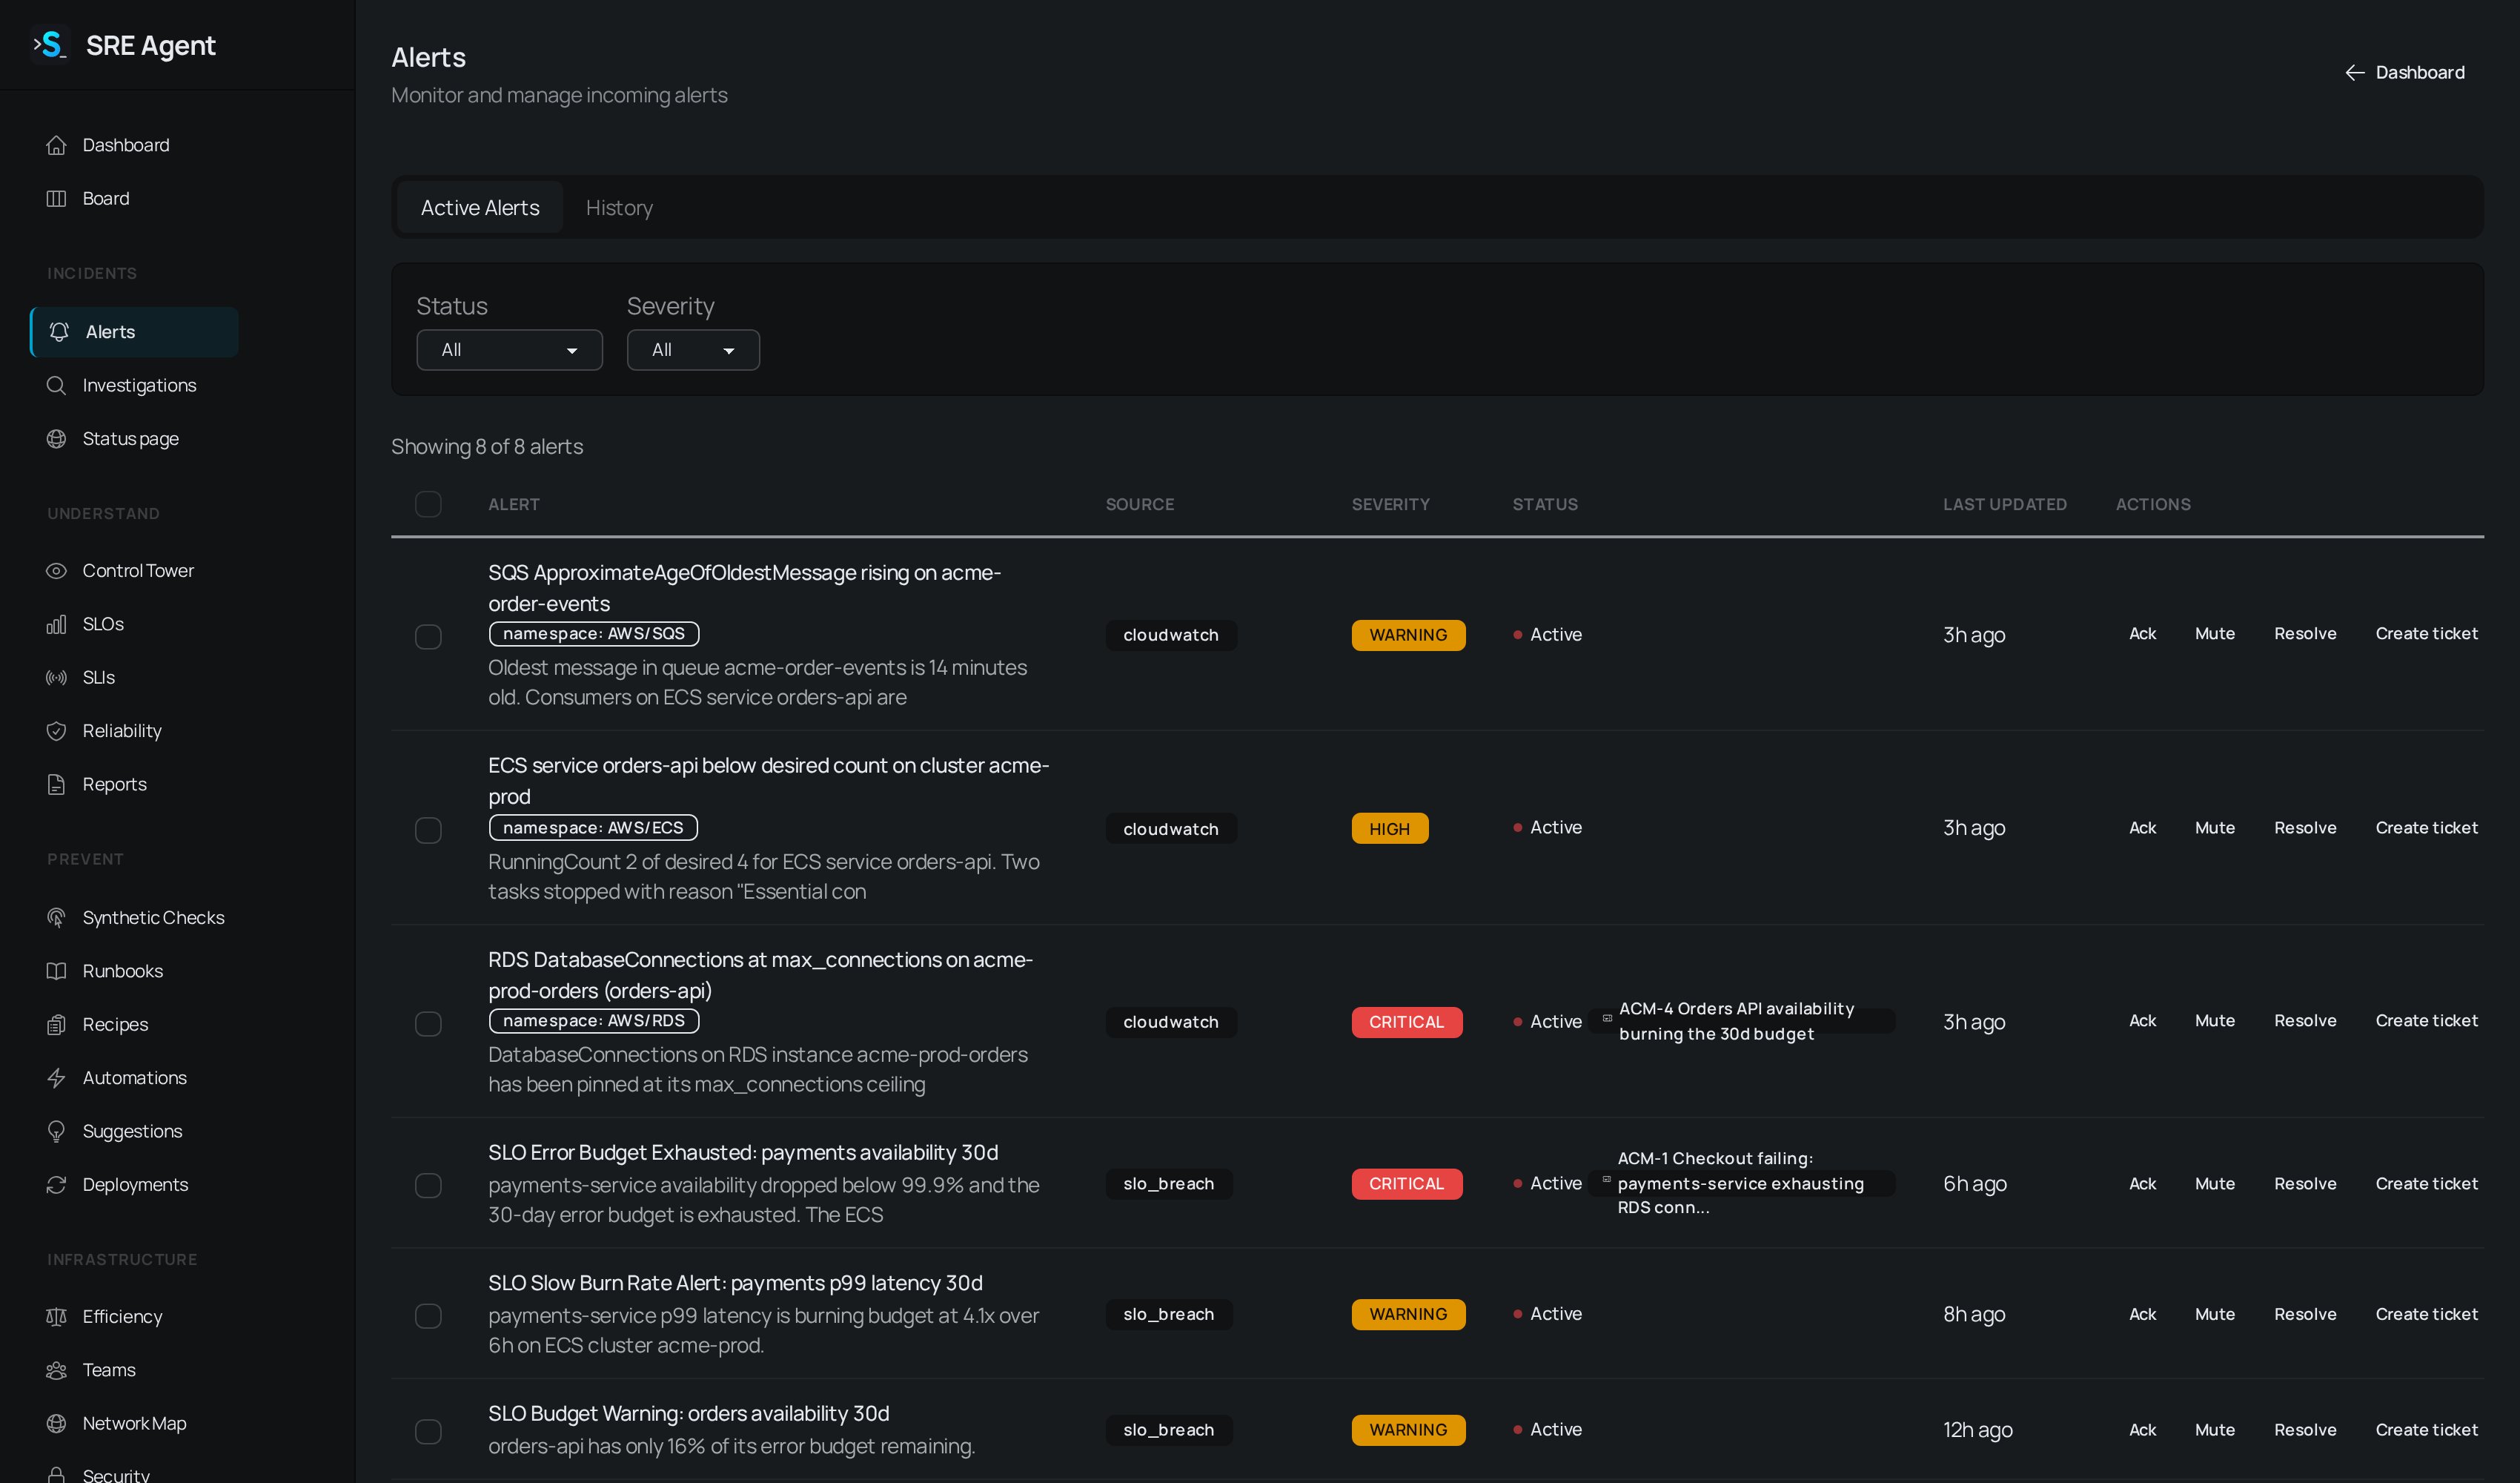Screen dimensions: 2520x1483
Task: Open the Automations lightning icon
Action: click(x=56, y=1077)
